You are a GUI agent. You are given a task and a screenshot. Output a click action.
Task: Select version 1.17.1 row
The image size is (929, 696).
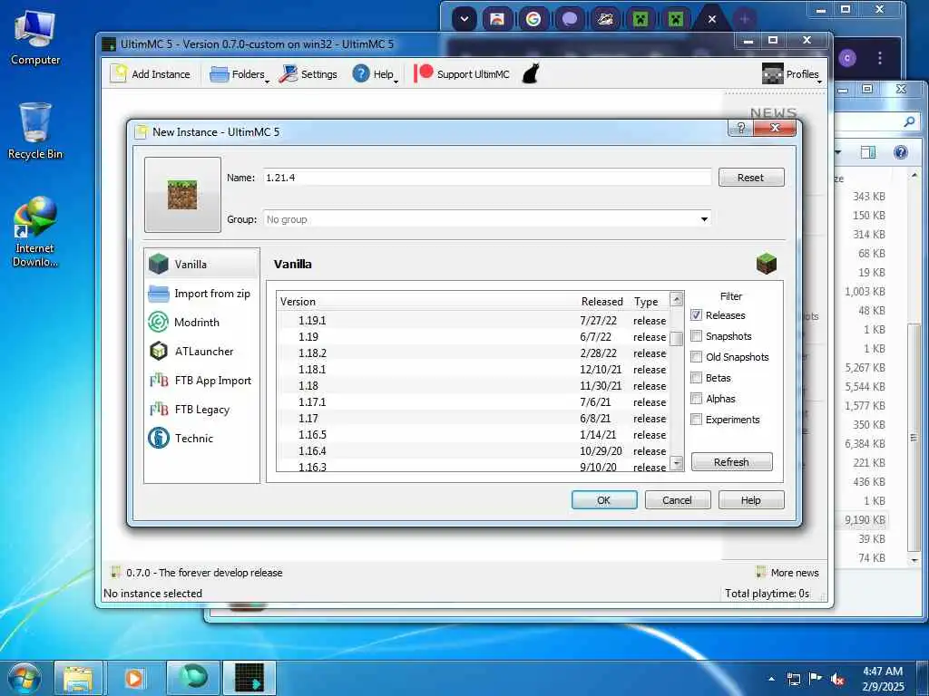coord(474,402)
